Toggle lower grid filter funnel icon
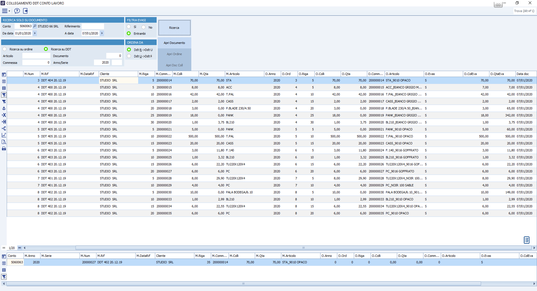This screenshot has height=291, width=537. coord(4,277)
